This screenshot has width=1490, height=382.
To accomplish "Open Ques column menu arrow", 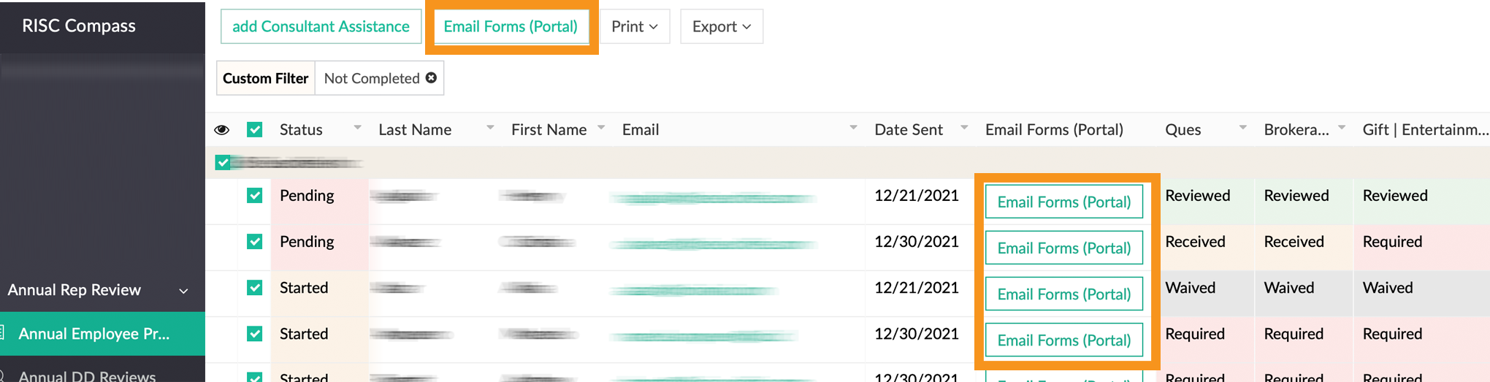I will [1242, 128].
